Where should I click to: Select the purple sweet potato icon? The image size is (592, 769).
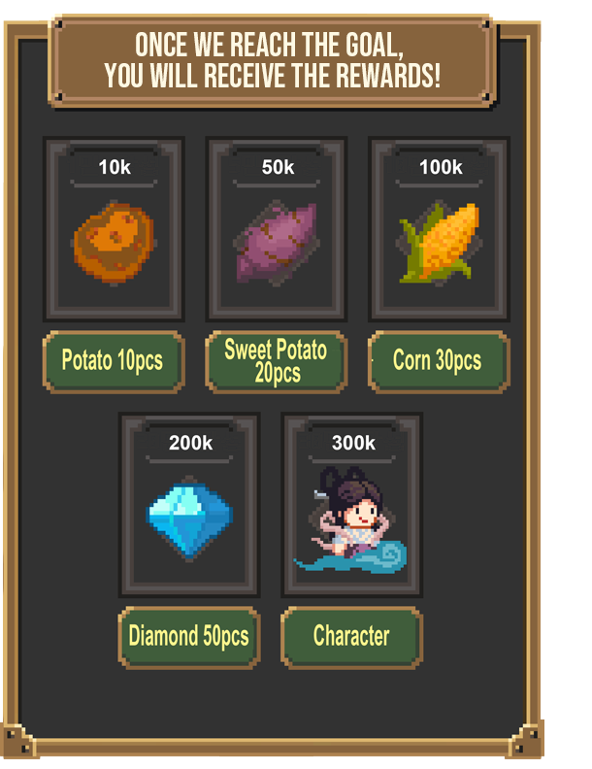277,243
